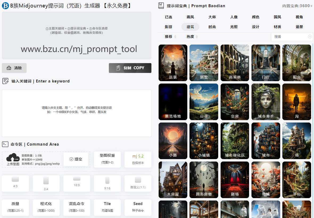The height and width of the screenshot is (218, 314).
Task: Select the 沟 thumbnail
Action: pyautogui.click(x=297, y=102)
